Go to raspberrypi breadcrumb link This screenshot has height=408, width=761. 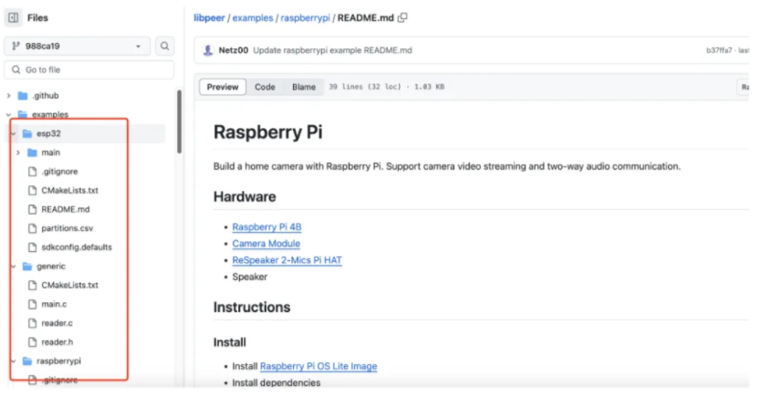point(305,18)
